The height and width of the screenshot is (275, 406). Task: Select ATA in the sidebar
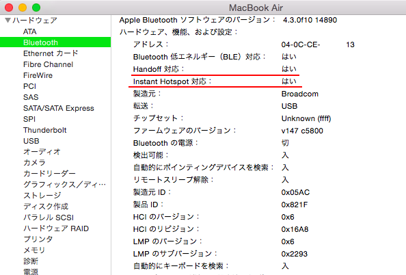(30, 31)
